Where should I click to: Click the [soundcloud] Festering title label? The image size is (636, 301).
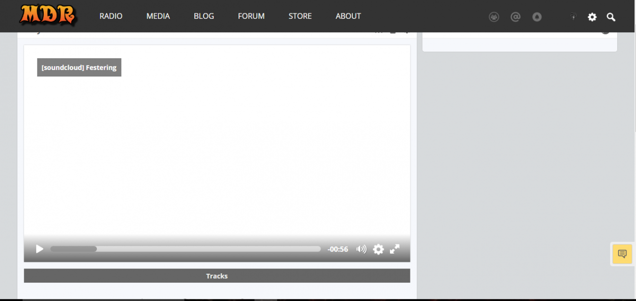pyautogui.click(x=79, y=68)
